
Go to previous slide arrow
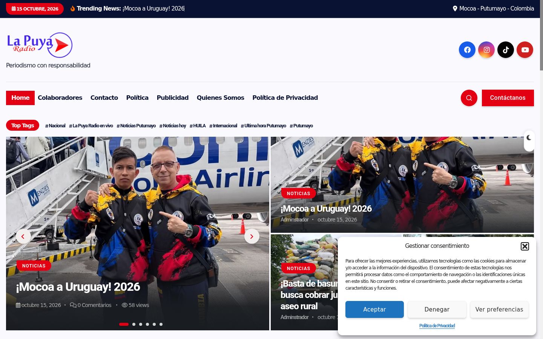(23, 237)
